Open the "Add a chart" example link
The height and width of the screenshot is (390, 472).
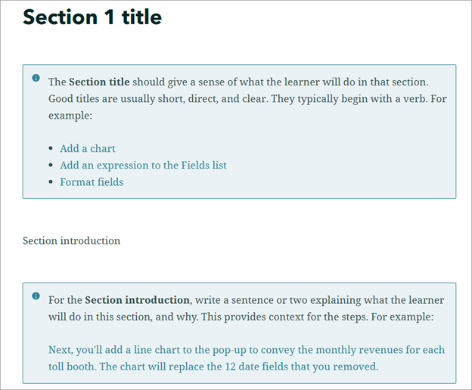click(x=88, y=148)
